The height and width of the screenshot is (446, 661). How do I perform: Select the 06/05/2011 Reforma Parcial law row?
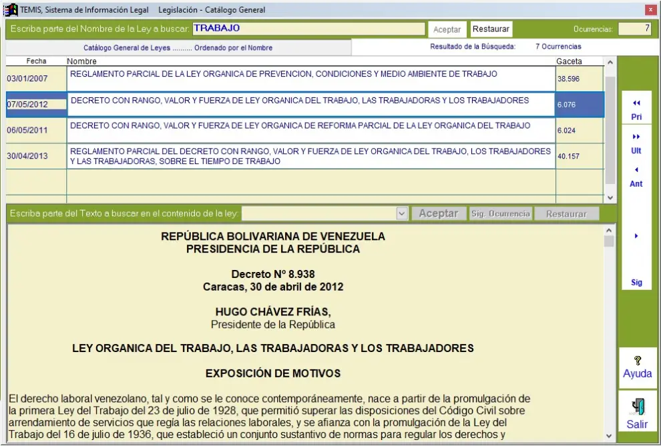pos(310,130)
